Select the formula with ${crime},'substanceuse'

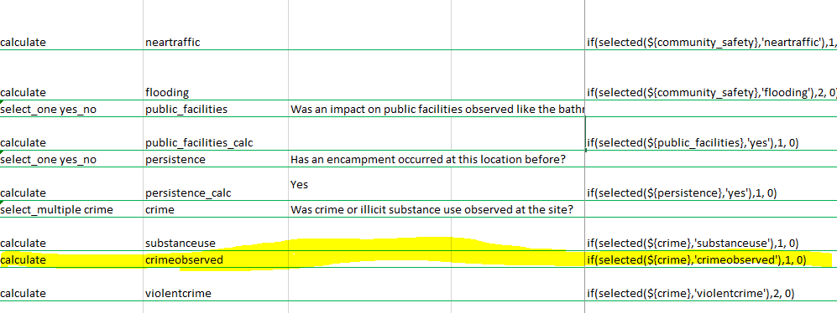[693, 244]
